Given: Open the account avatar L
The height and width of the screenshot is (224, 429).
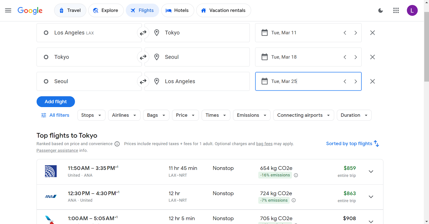Looking at the screenshot, I should [412, 10].
